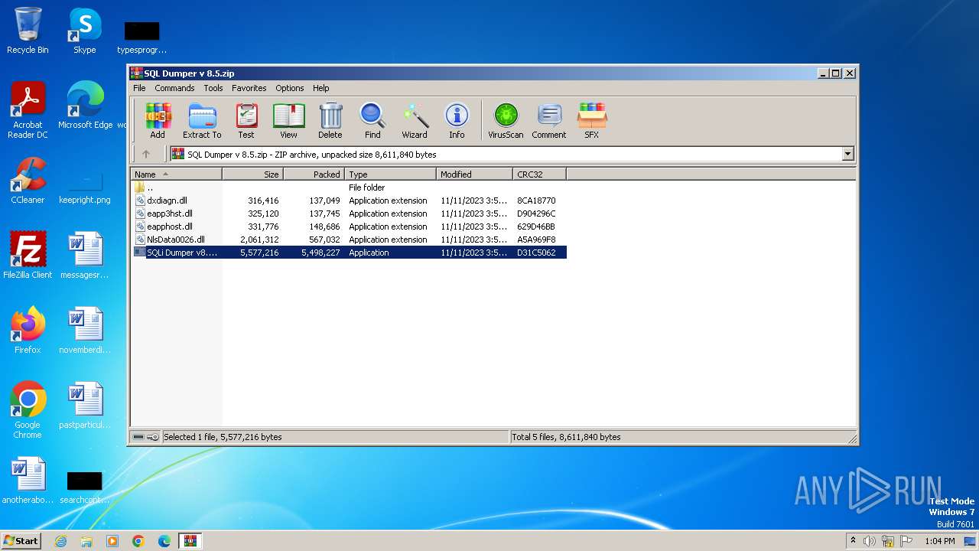The width and height of the screenshot is (979, 551).
Task: Open CCleaner desktop shortcut
Action: coord(28,181)
